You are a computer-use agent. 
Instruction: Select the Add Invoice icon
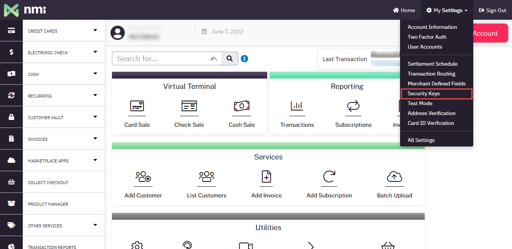[266, 177]
